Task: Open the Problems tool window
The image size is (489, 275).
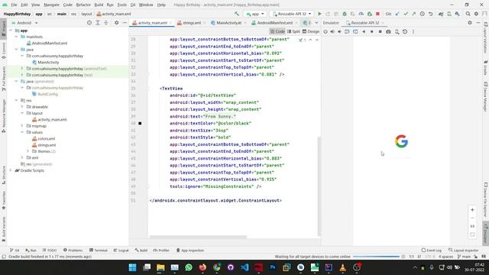Action: (x=73, y=251)
